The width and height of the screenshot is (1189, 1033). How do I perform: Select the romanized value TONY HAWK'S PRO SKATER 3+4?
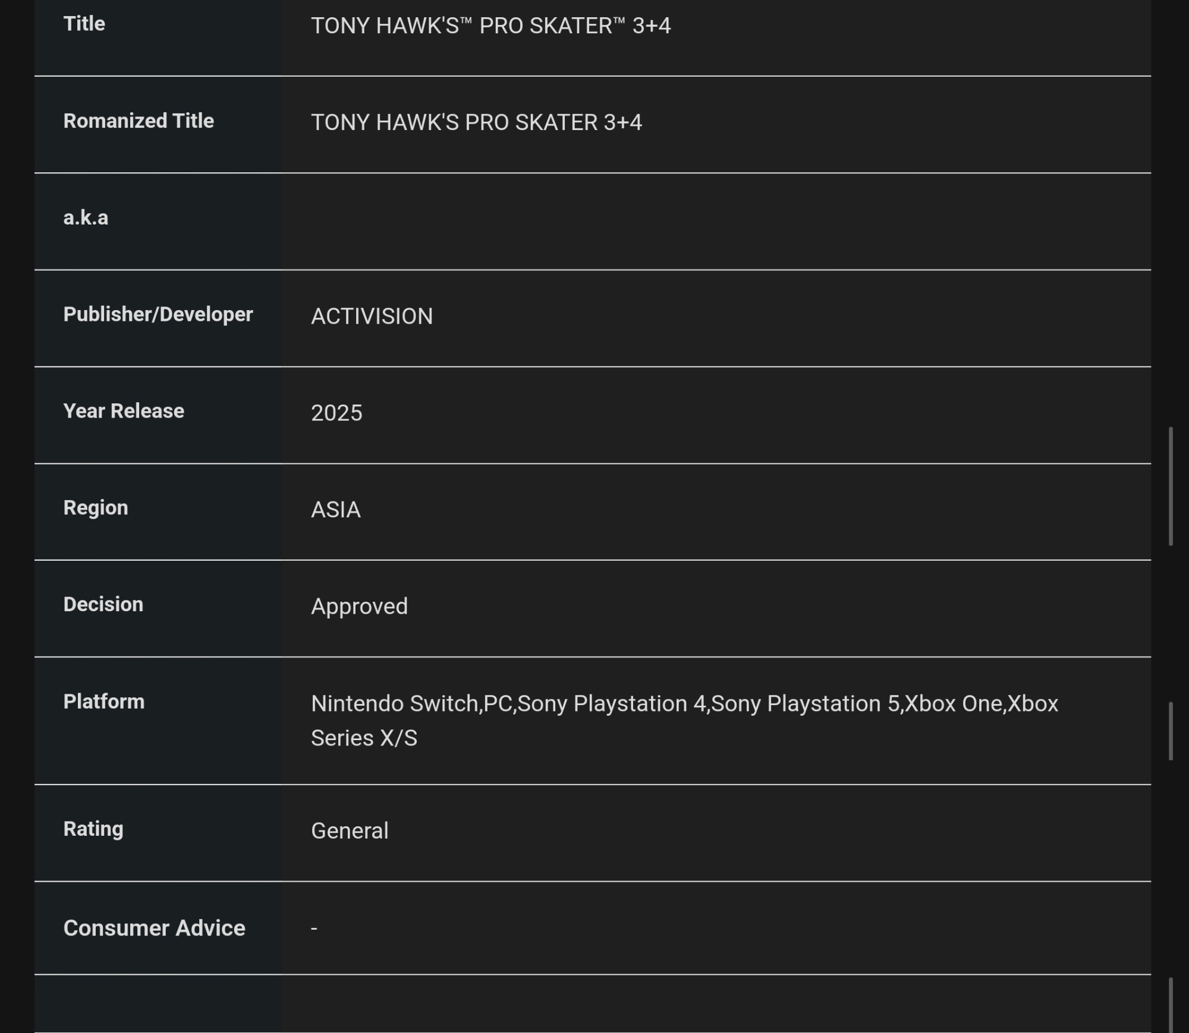477,122
